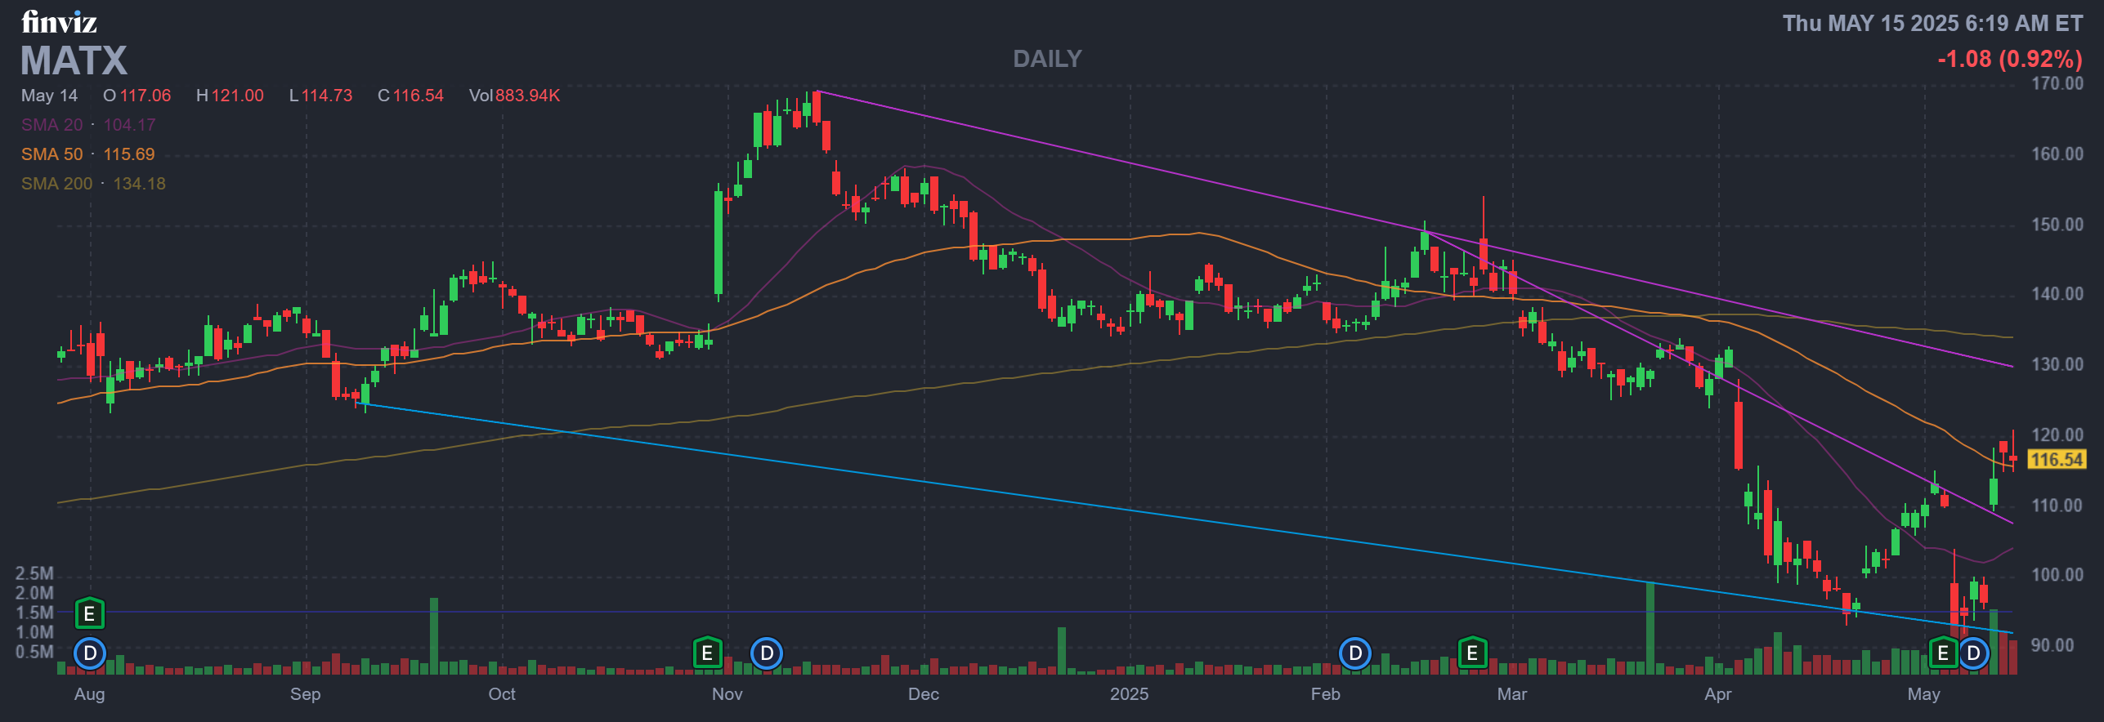Open the earnings E marker just before Nov
Screen dimensions: 2104x722
coord(707,653)
